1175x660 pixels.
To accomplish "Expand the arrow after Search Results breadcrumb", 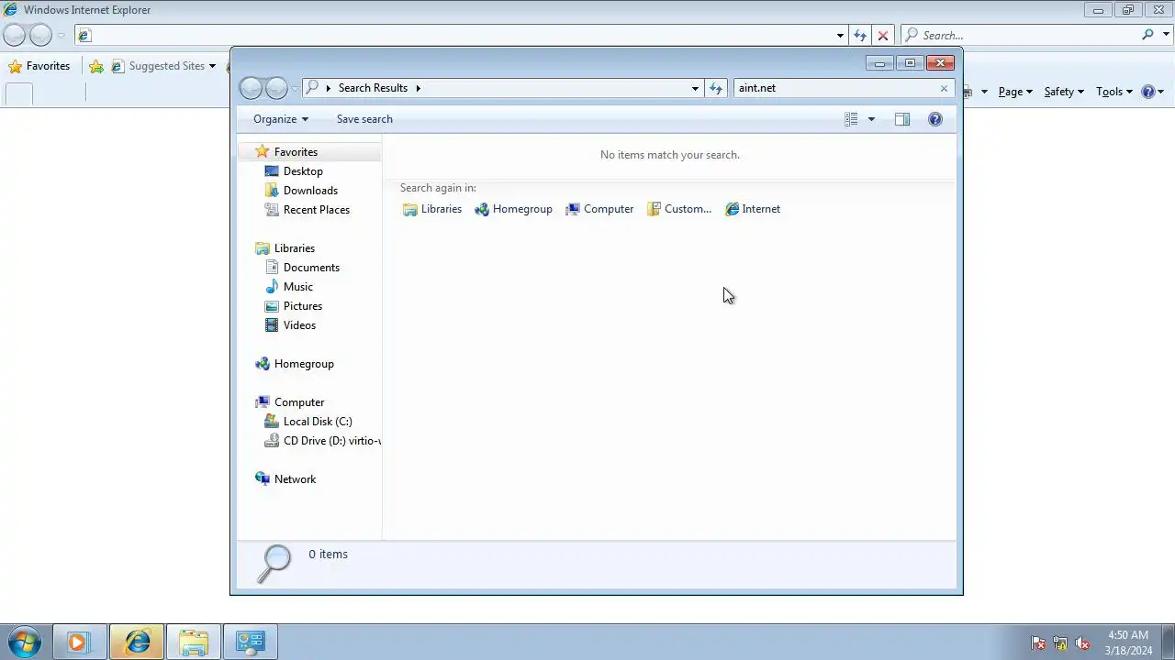I will coord(419,88).
